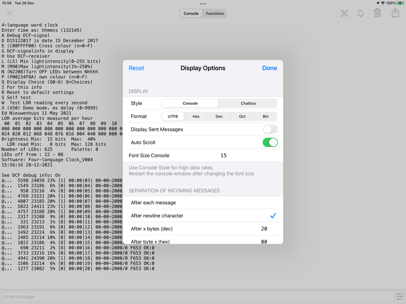406x304 pixels.
Task: Tap the 'LEDs off from : 22 - 08' line
Action: coord(32,154)
